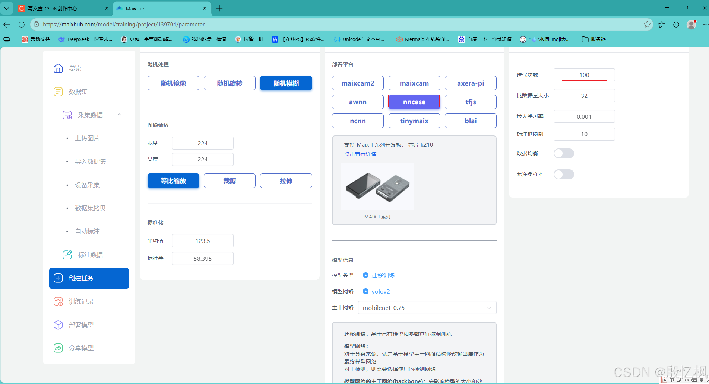Click the 标注框限制 input field
The image size is (709, 384).
tap(584, 134)
